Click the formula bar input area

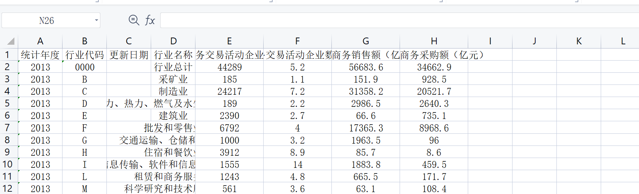(x=399, y=20)
